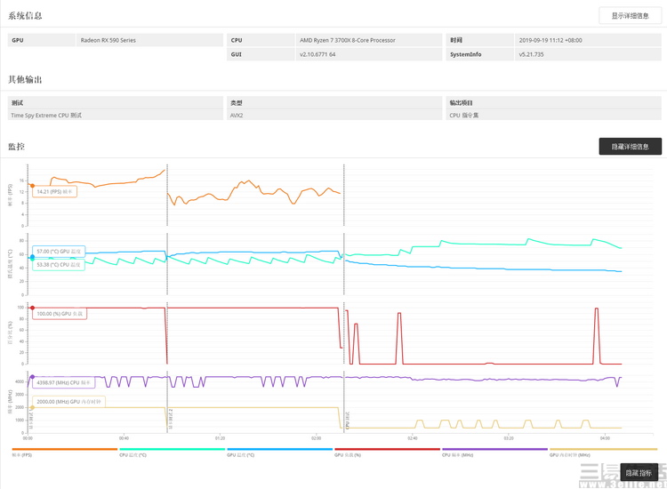Click the 监控 section heading
This screenshot has height=489, width=667.
[17, 147]
